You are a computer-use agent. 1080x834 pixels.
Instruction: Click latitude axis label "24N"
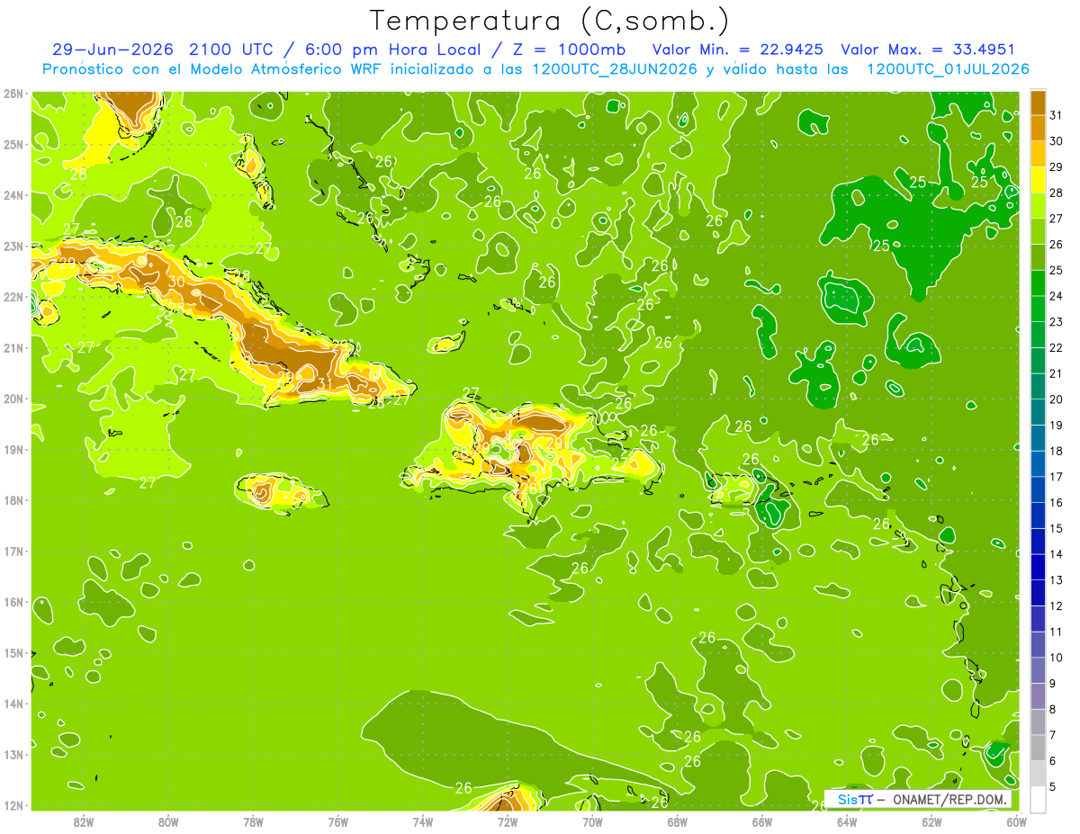(13, 195)
